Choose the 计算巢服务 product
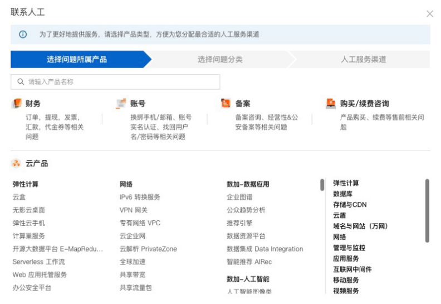The height and width of the screenshot is (304, 441). (x=29, y=236)
